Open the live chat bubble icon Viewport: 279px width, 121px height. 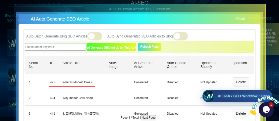point(266,109)
